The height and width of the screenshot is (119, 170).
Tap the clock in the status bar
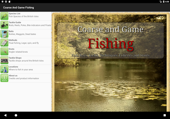pyautogui.click(x=167, y=2)
